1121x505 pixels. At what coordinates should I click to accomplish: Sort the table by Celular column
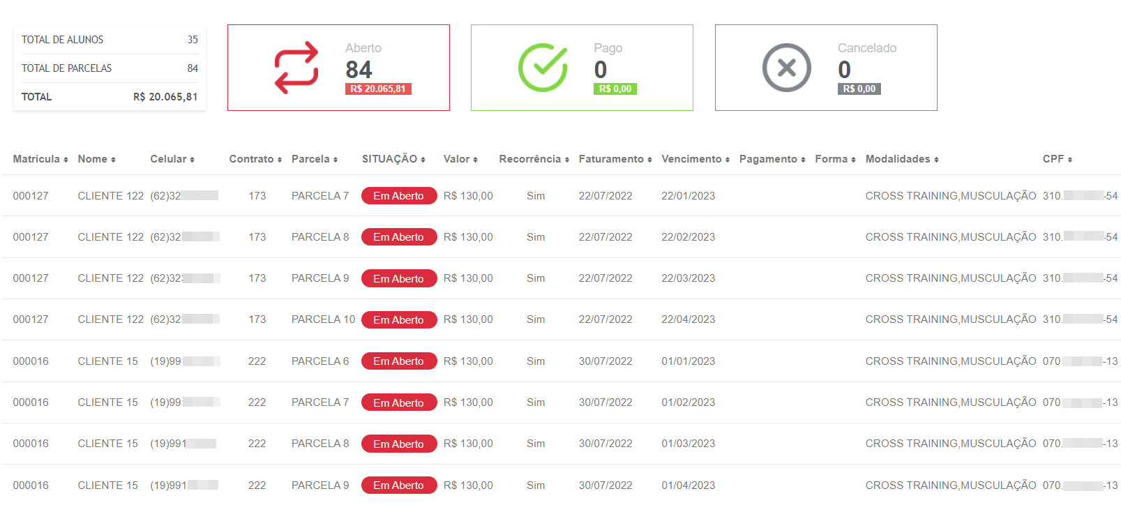(x=172, y=159)
